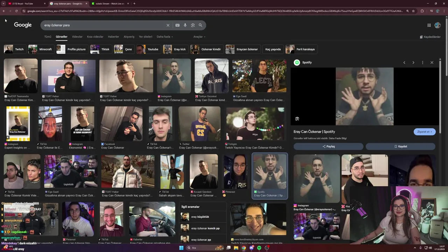
Task: Show hidden system tray icons
Action: pos(415,248)
